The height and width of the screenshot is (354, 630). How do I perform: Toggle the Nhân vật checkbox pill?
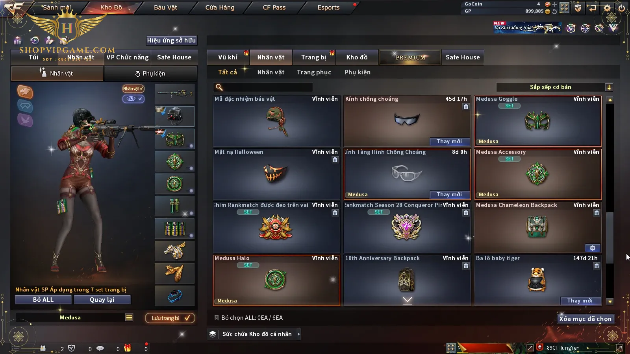point(133,88)
